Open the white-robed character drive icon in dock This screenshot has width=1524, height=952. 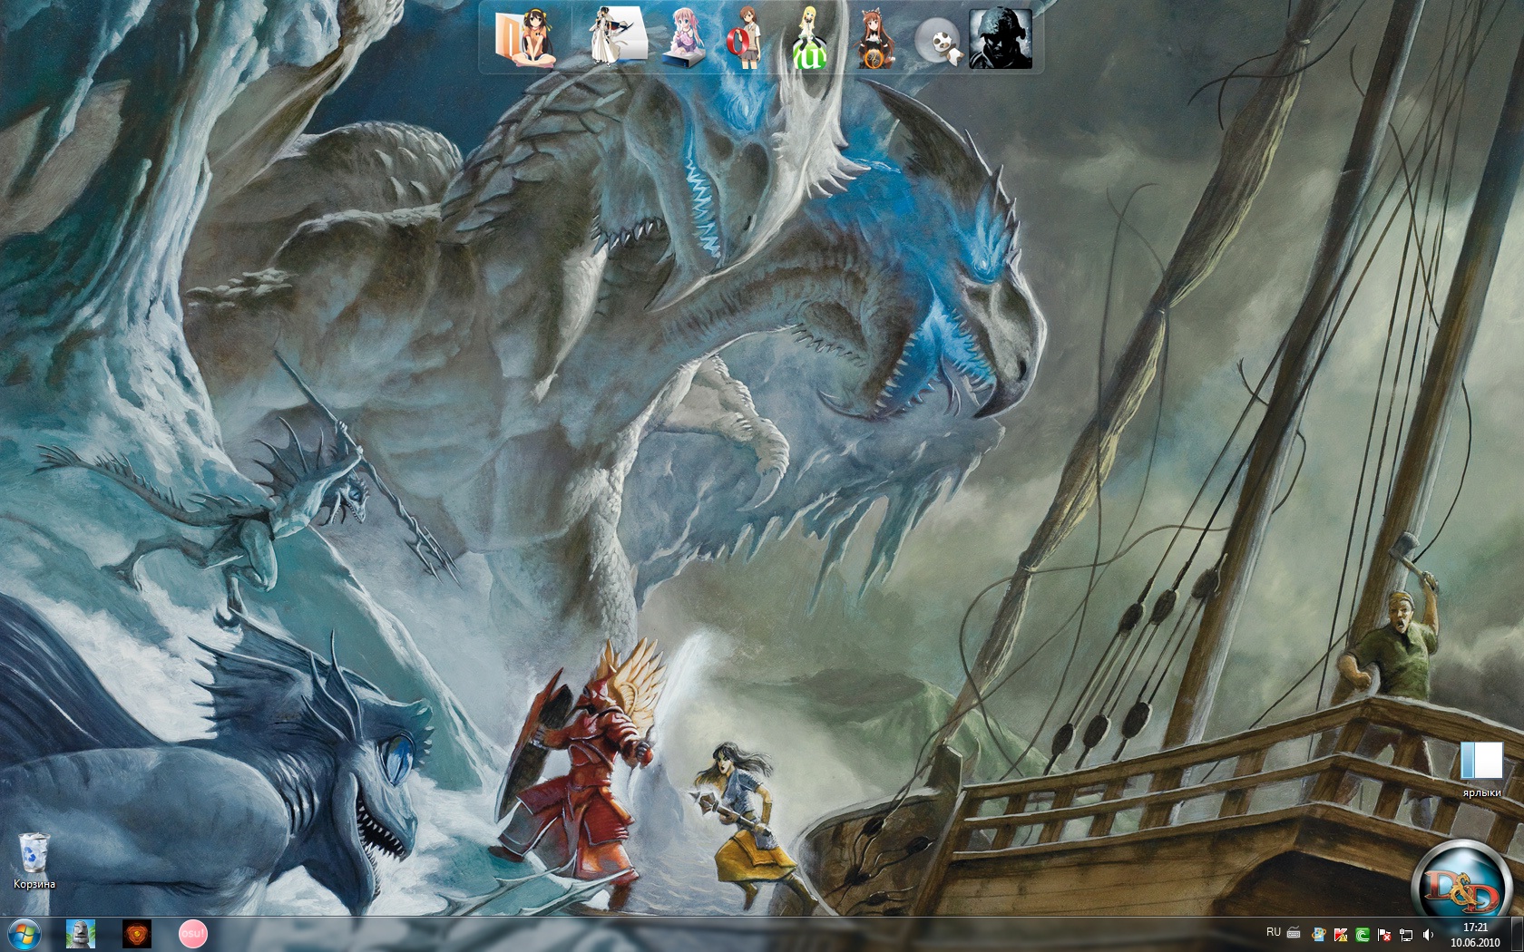(x=618, y=36)
